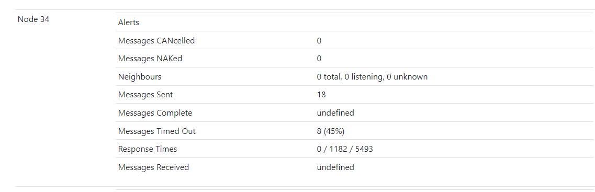Select the Alerts row label
Screen dimensions: 595x192
click(x=129, y=22)
